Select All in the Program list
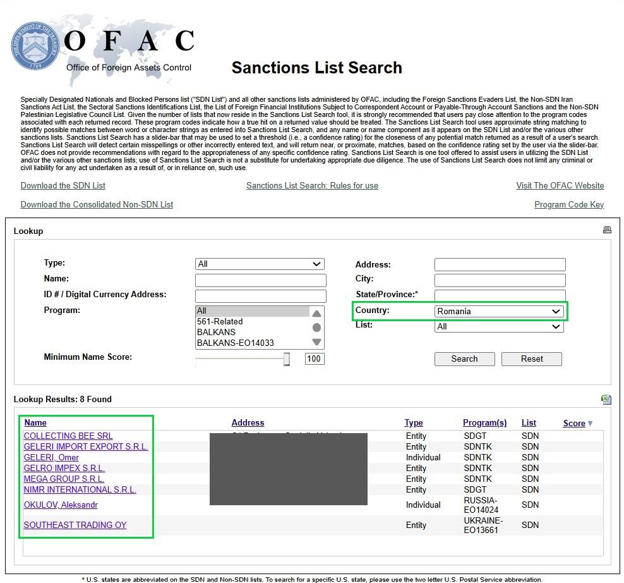This screenshot has height=583, width=624. 252,311
